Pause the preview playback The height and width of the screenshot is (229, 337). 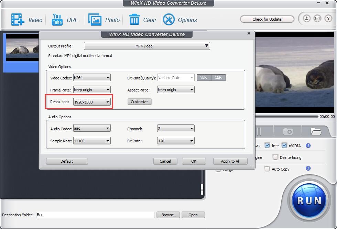[x=259, y=131]
